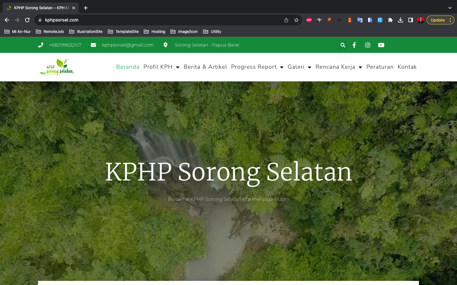457x285 pixels.
Task: Open the Berita & Artikel menu item
Action: tap(205, 67)
